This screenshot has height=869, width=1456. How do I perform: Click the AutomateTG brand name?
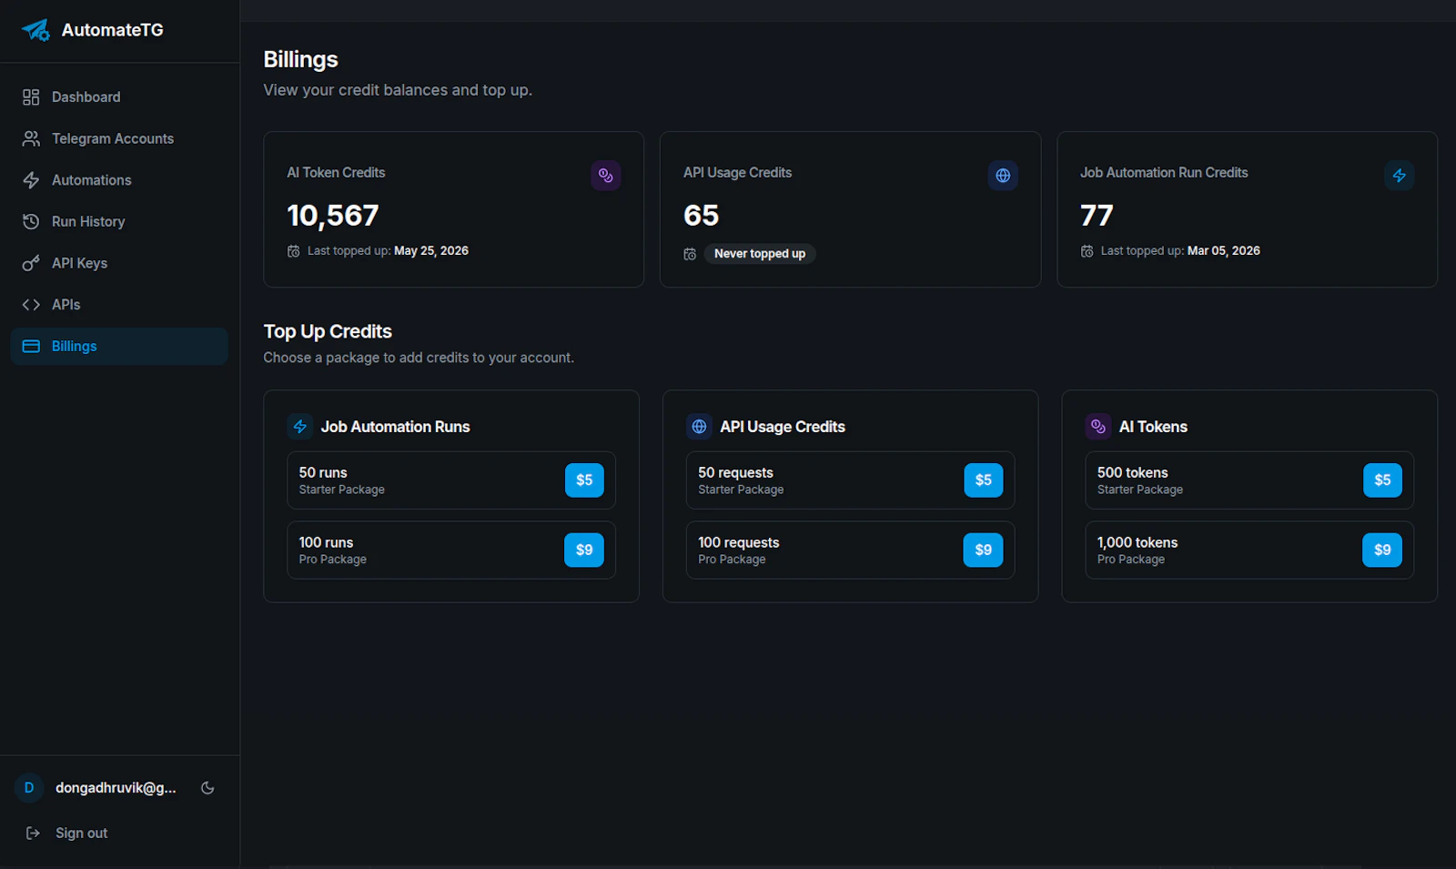tap(113, 30)
